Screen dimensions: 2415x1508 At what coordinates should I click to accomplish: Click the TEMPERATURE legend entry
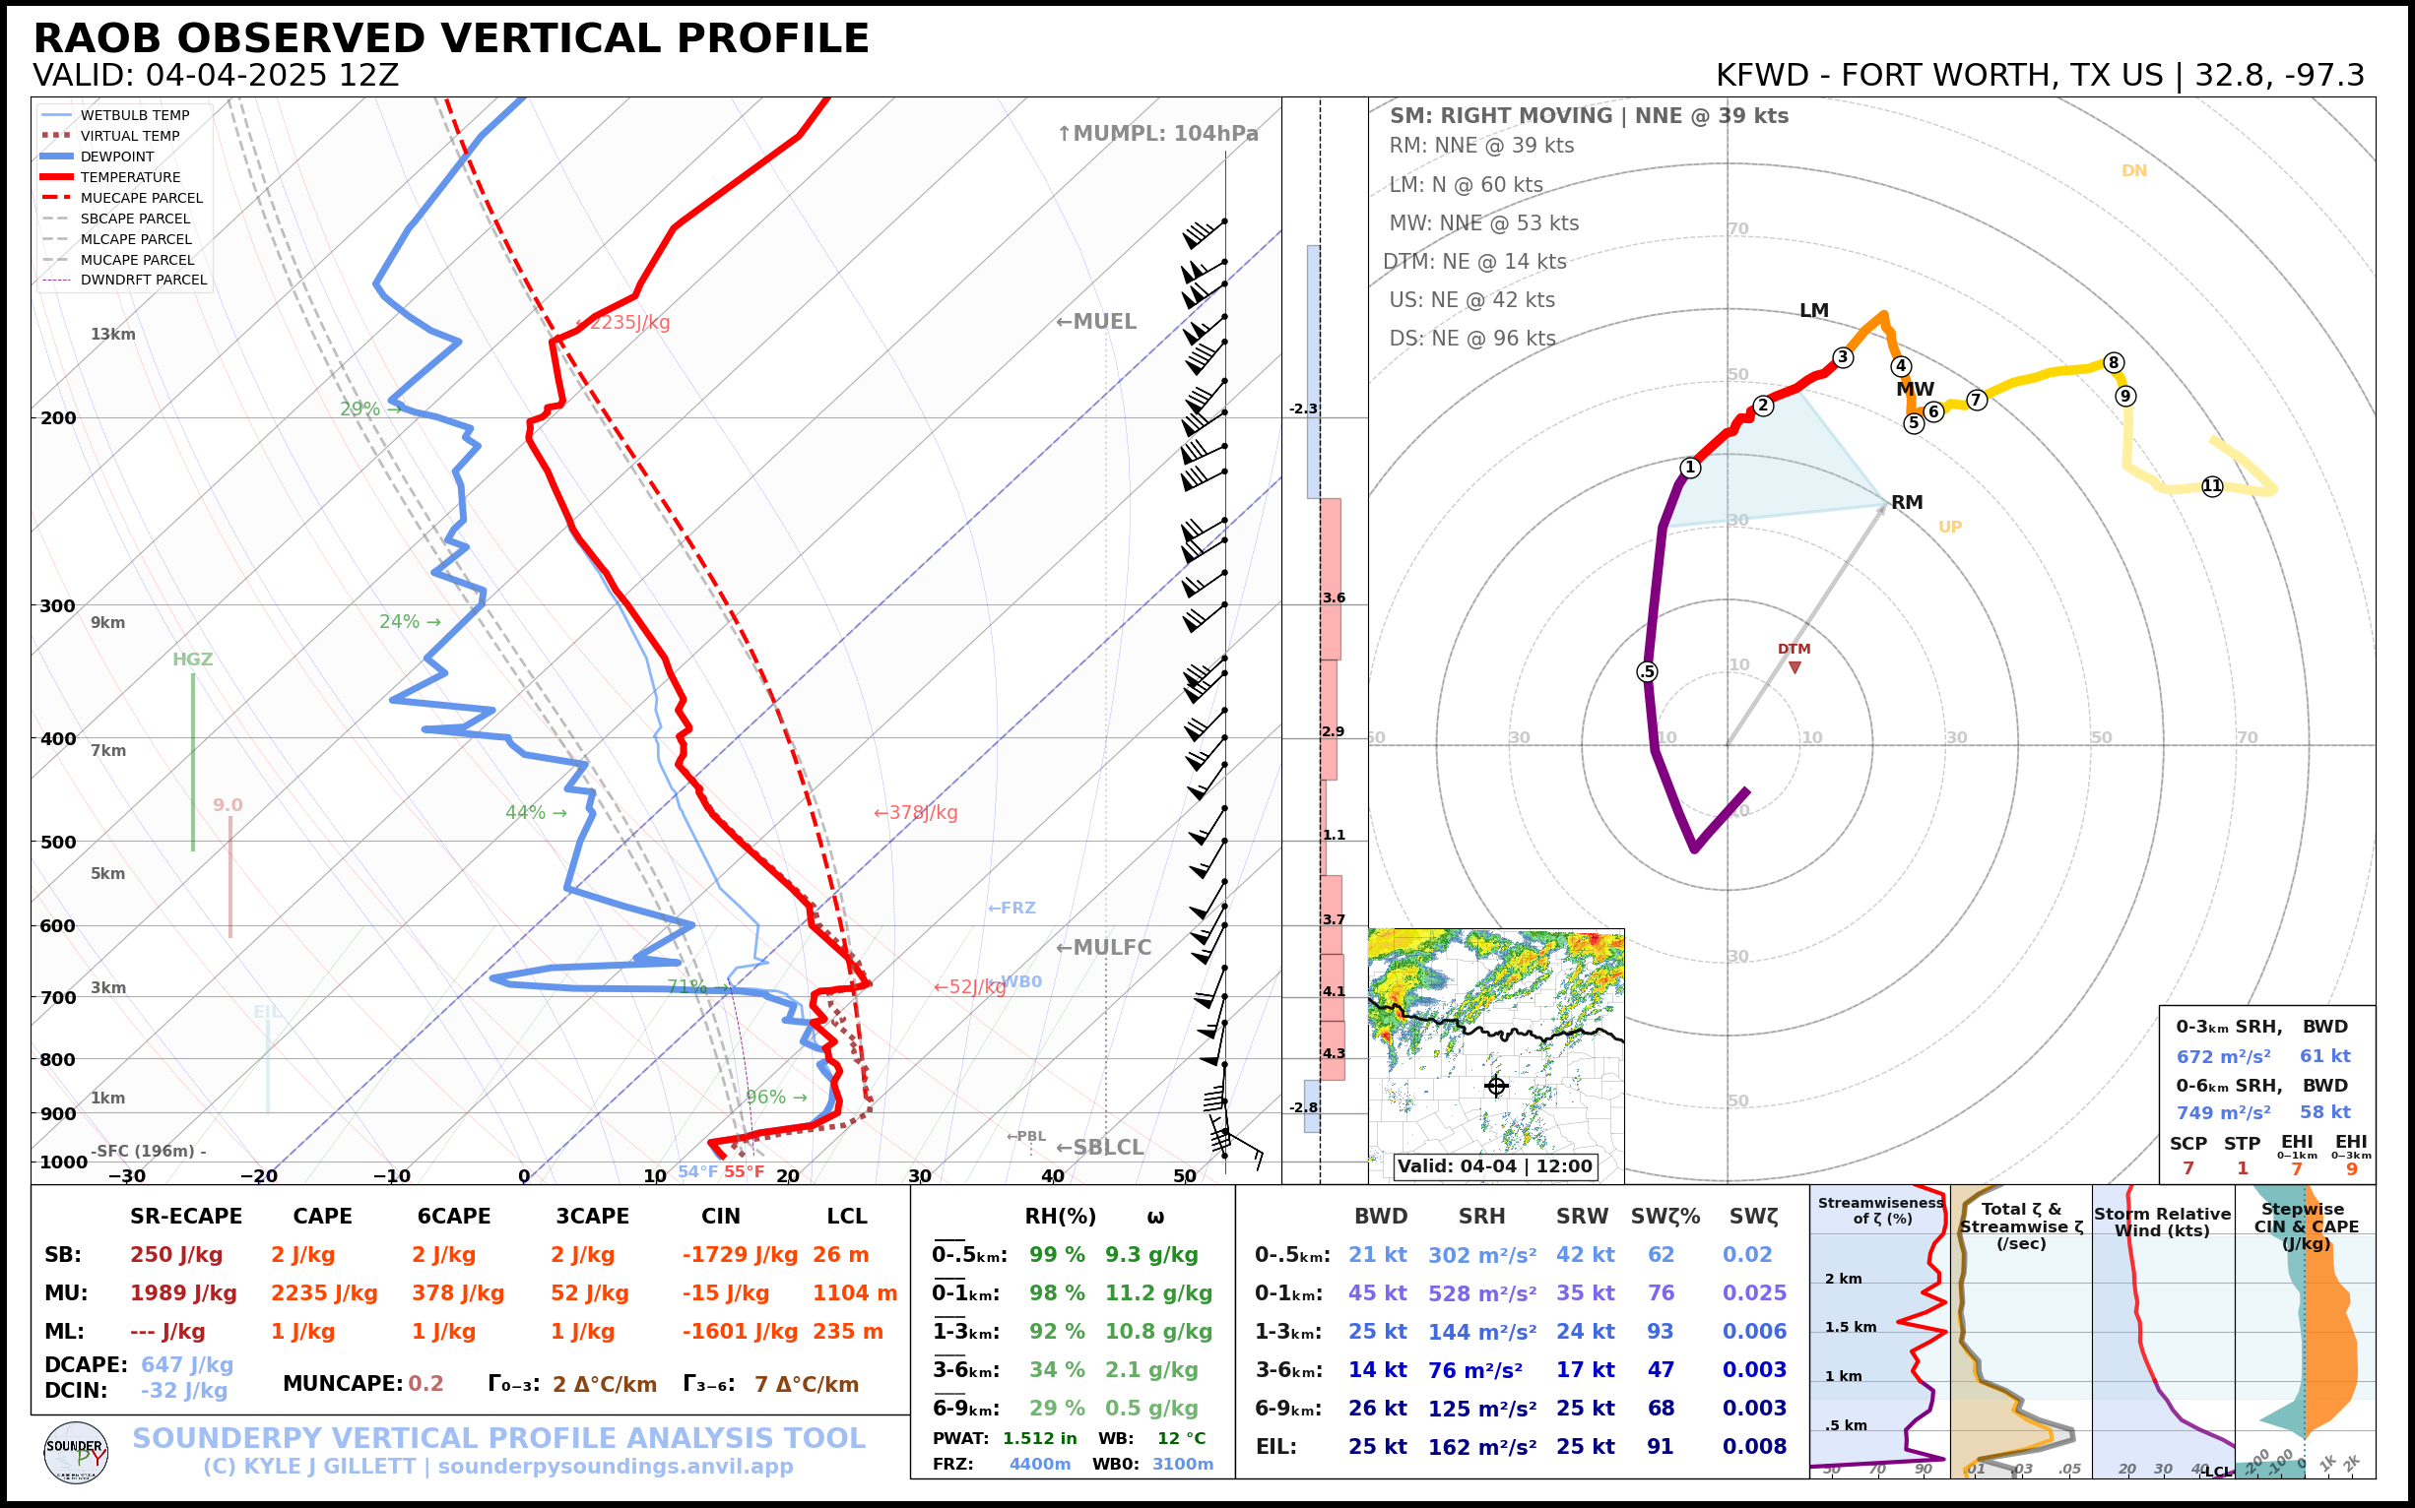[x=130, y=177]
